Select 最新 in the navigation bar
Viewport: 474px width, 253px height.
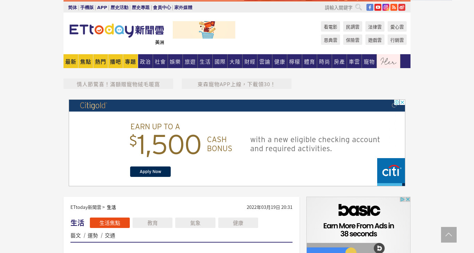coord(71,61)
